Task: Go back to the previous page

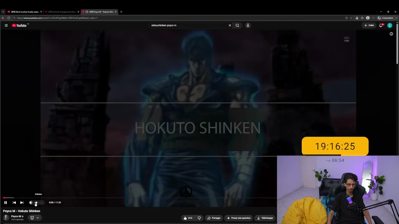Action: [3, 18]
